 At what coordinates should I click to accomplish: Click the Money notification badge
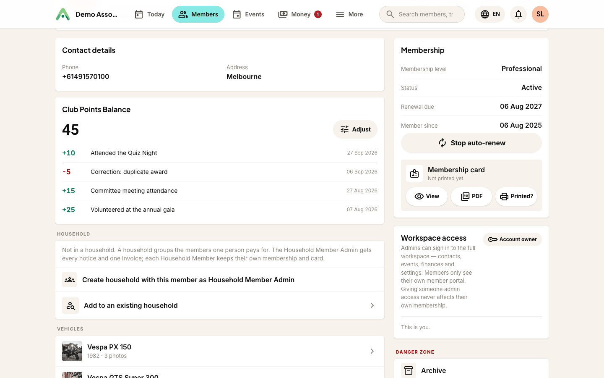(318, 14)
